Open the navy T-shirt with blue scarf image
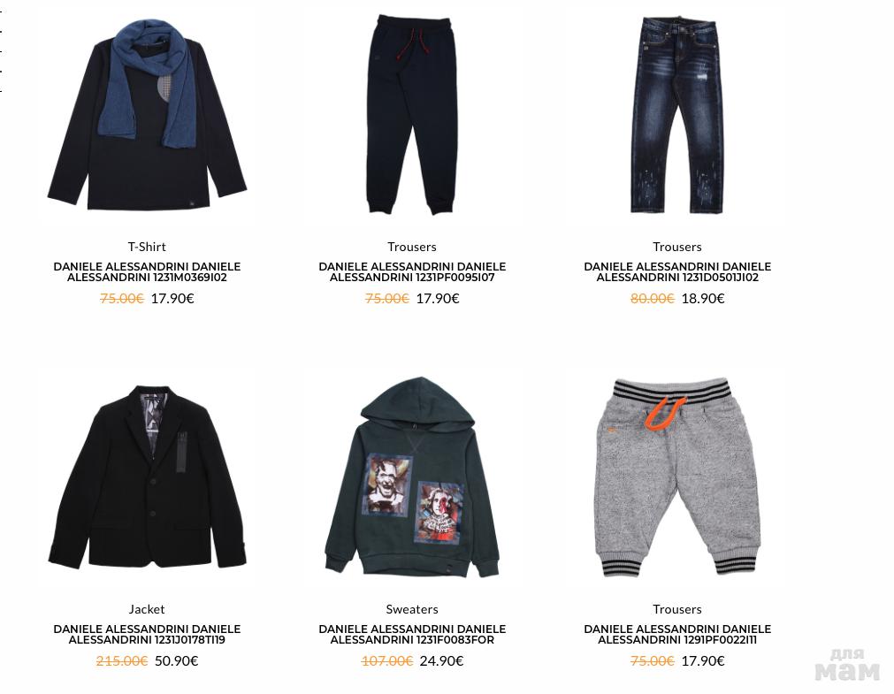 coord(147,115)
